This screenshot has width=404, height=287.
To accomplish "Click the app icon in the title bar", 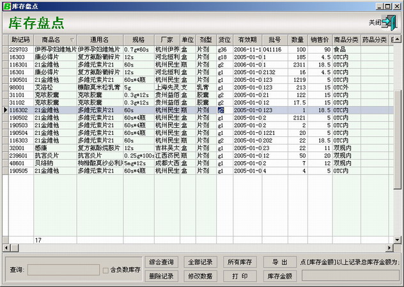I will coord(6,5).
